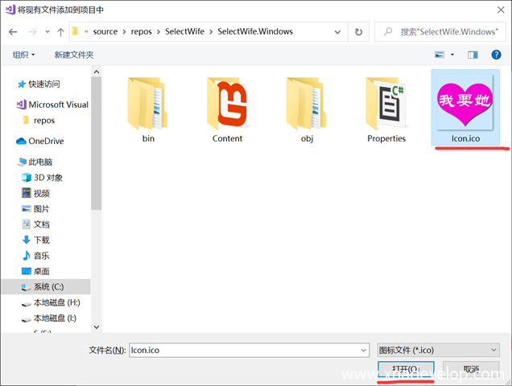Refresh the current folder view
Image resolution: width=512 pixels, height=386 pixels.
(x=358, y=32)
